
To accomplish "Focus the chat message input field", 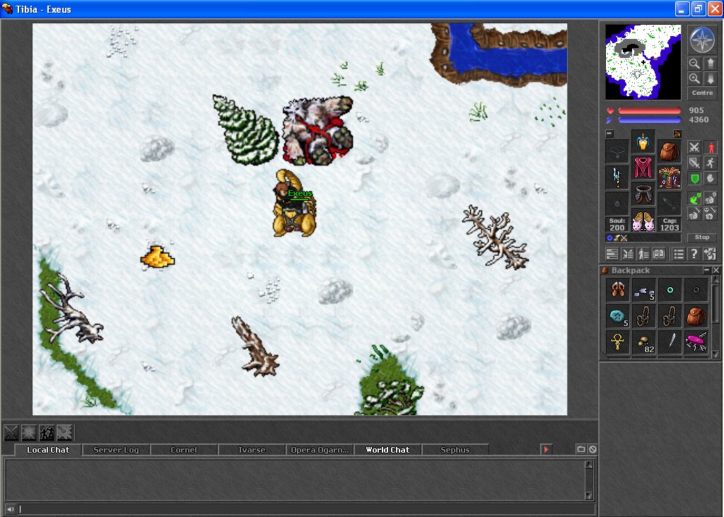I will tap(305, 509).
